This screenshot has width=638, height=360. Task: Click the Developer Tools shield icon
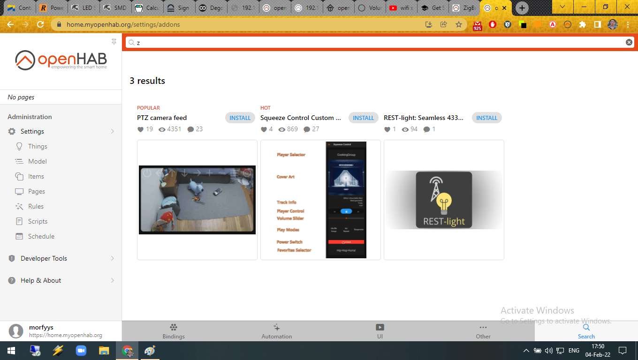click(12, 258)
